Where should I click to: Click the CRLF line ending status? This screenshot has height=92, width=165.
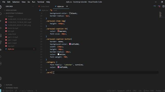click(135, 91)
